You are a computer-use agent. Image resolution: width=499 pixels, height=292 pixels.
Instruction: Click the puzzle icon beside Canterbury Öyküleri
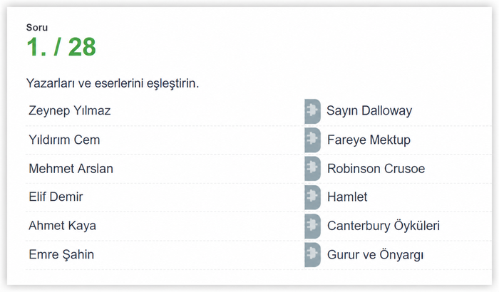(x=312, y=226)
